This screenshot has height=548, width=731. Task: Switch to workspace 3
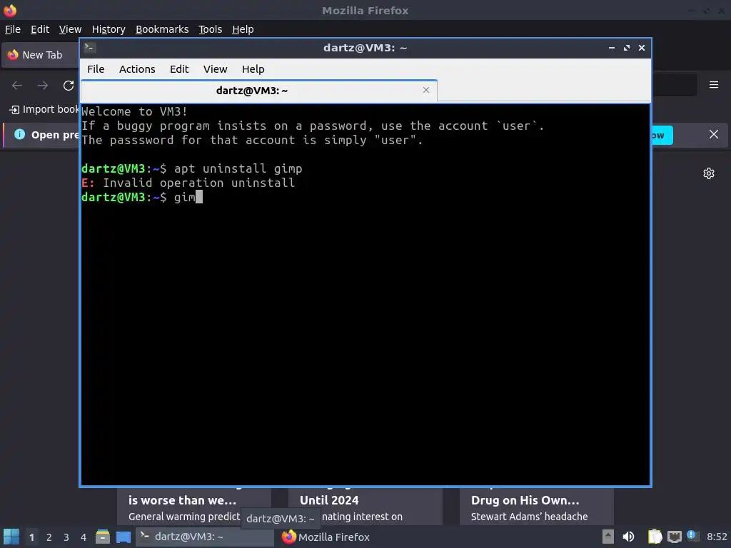click(x=66, y=537)
